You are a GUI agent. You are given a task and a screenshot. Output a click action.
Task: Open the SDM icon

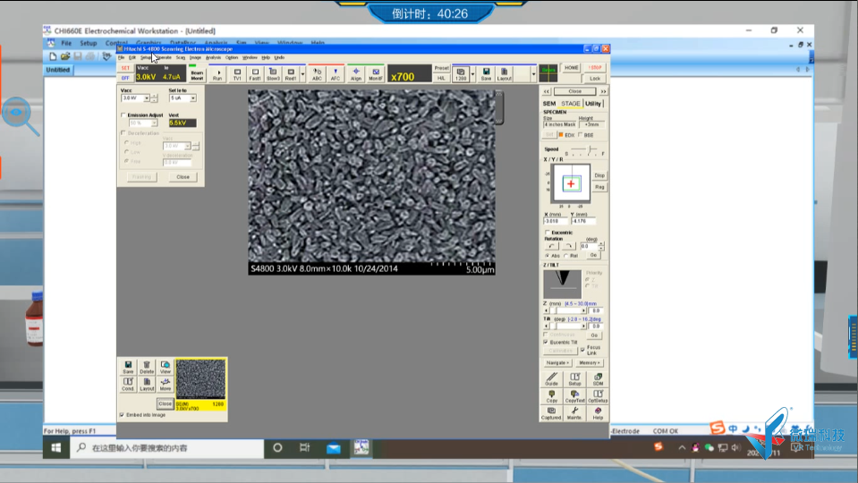598,379
